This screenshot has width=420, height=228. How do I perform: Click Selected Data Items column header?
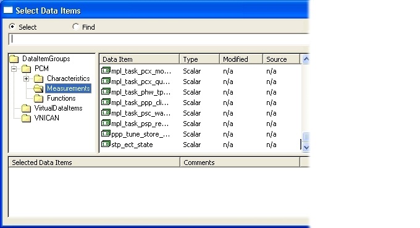(94, 163)
